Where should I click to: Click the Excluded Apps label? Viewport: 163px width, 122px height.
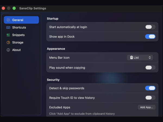[x=60, y=107]
